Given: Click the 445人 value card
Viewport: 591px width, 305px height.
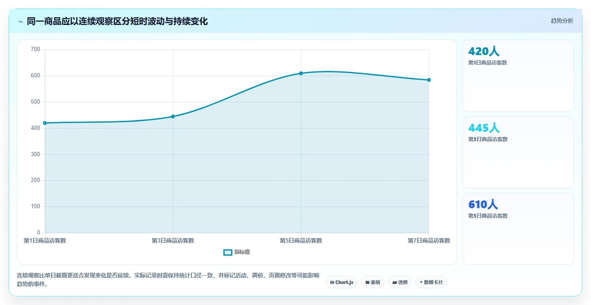Looking at the screenshot, I should pyautogui.click(x=518, y=152).
